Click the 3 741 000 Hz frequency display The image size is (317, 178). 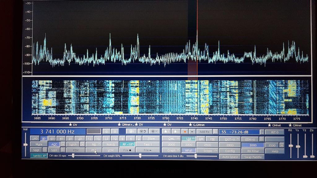(x=57, y=132)
